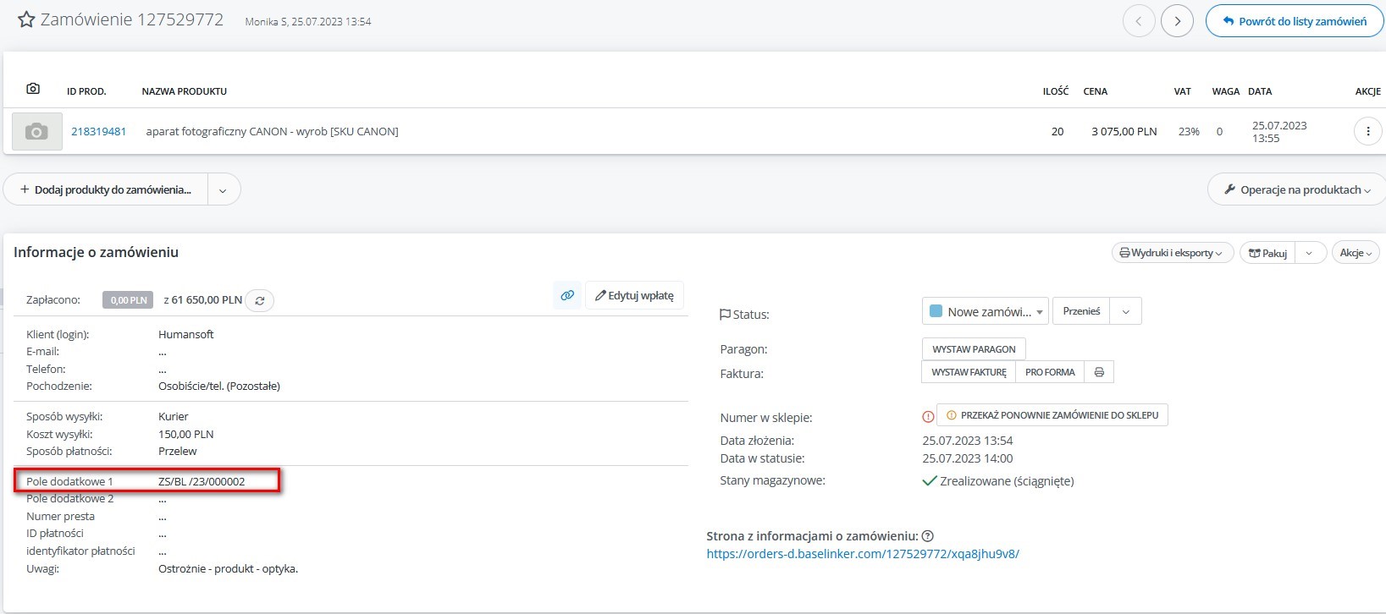Click payment method value Przelew
The height and width of the screenshot is (614, 1386).
178,451
